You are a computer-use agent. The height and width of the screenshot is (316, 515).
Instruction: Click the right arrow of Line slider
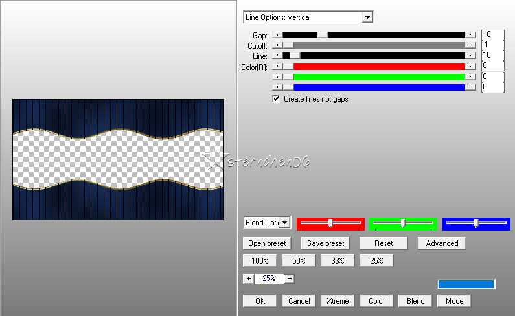[x=471, y=56]
